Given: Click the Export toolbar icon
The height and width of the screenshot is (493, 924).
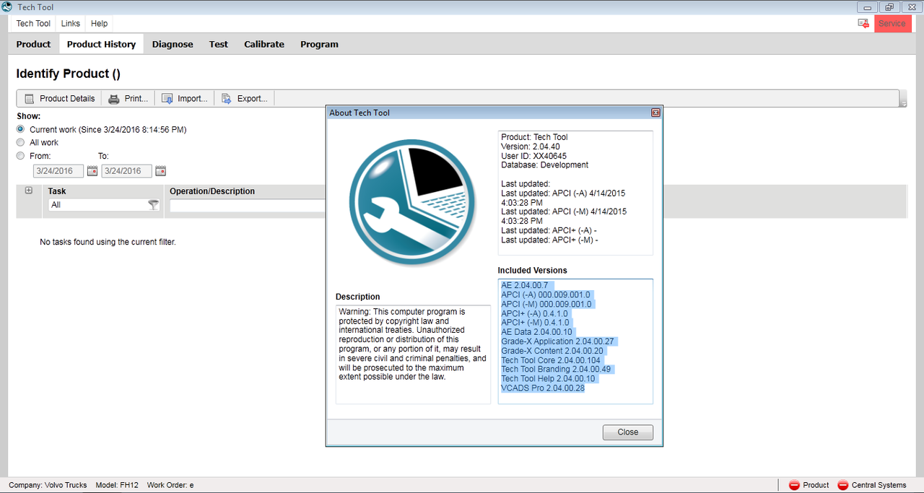Looking at the screenshot, I should coord(227,98).
